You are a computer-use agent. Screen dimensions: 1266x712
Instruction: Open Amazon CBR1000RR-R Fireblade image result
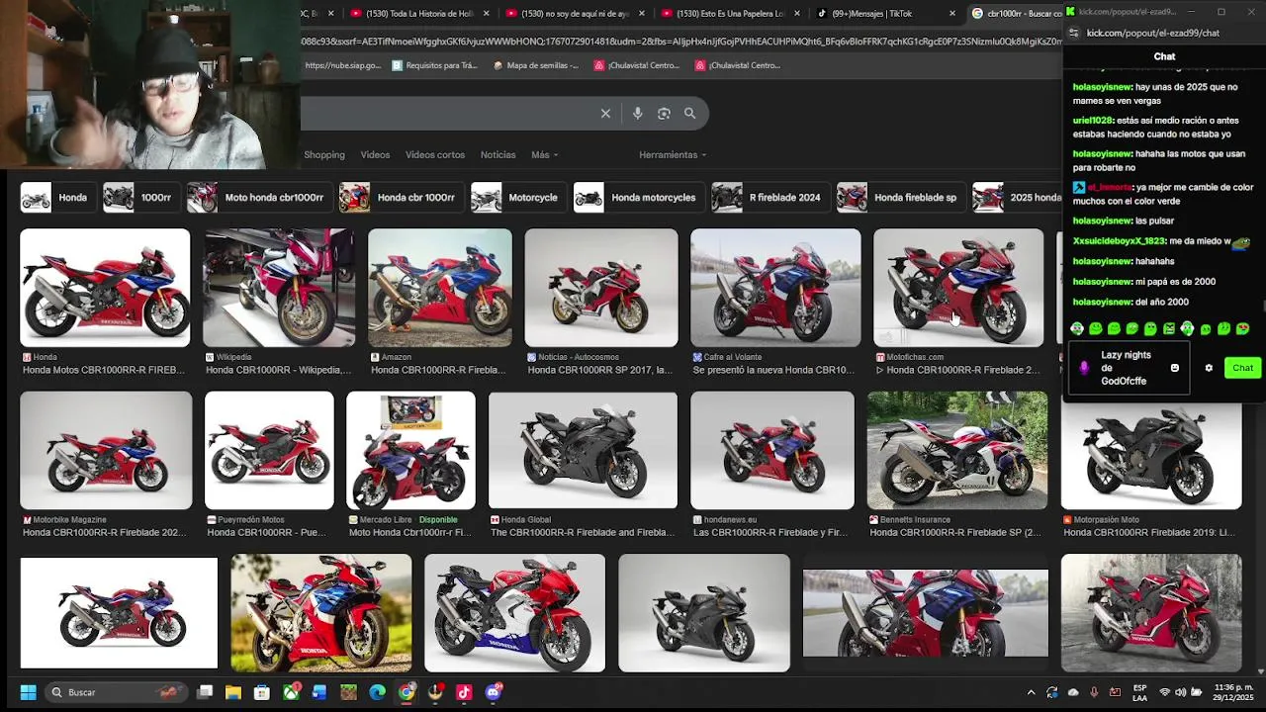tap(440, 288)
